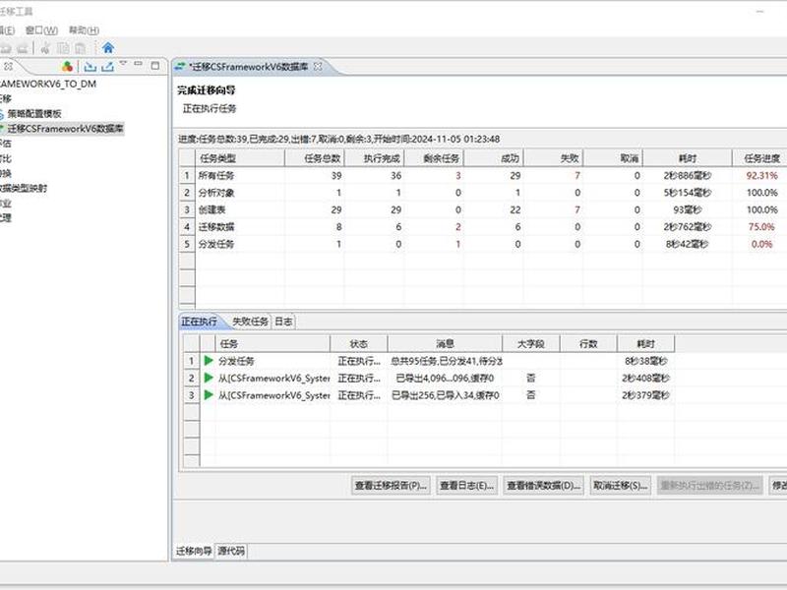Click the 查看错误数据(D)... button

(x=544, y=486)
